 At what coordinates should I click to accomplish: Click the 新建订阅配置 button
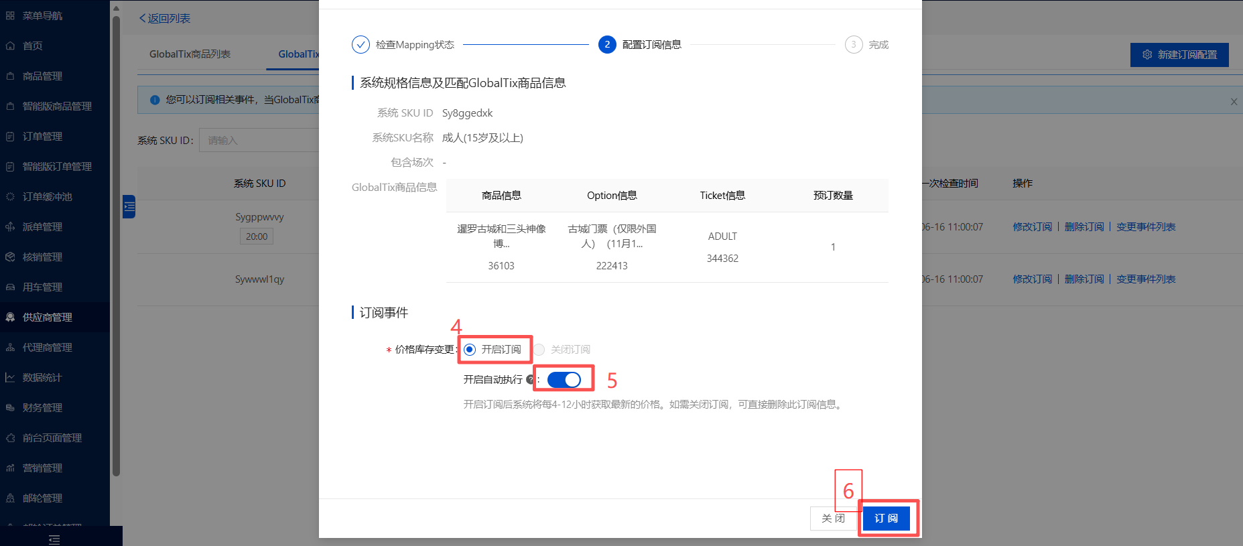pos(1179,54)
